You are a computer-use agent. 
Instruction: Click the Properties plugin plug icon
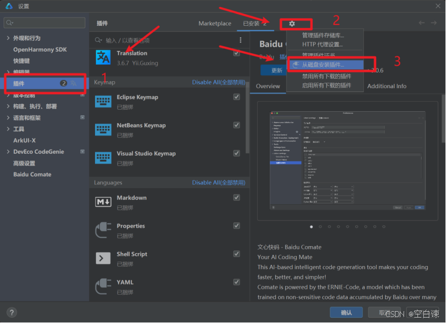click(x=103, y=230)
